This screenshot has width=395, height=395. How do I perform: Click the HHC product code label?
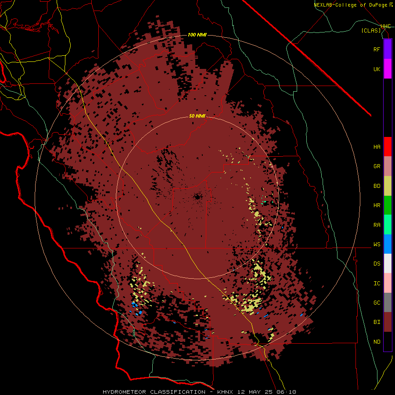click(386, 26)
